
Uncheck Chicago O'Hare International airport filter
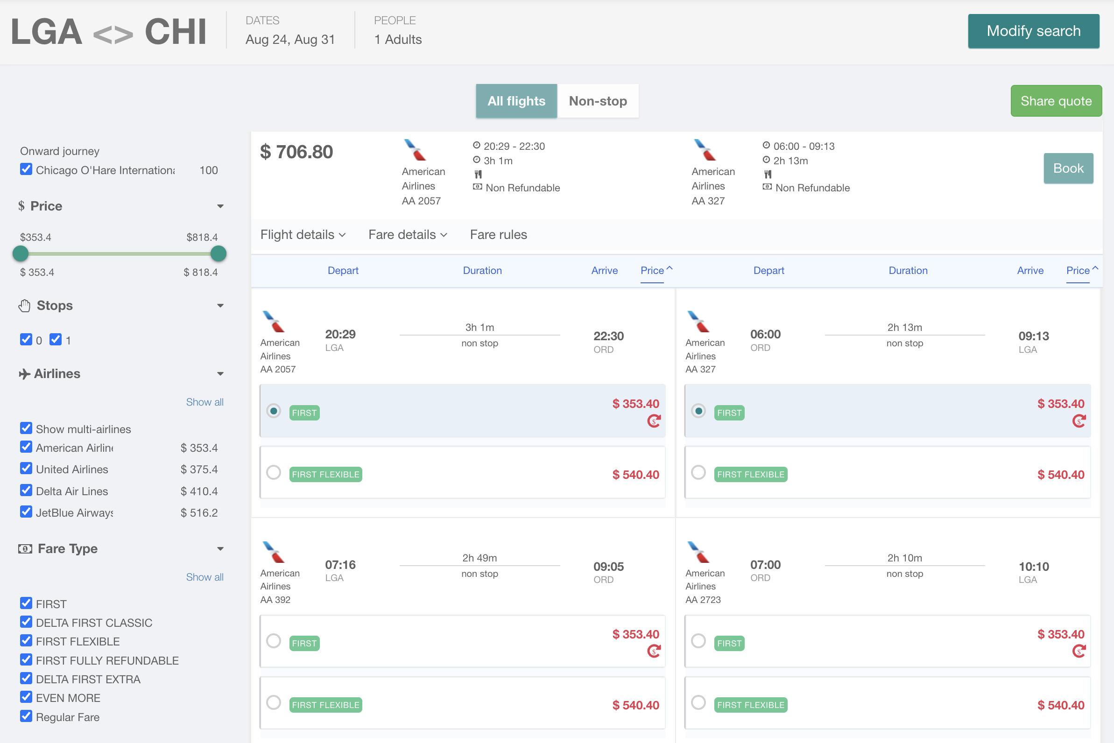26,169
